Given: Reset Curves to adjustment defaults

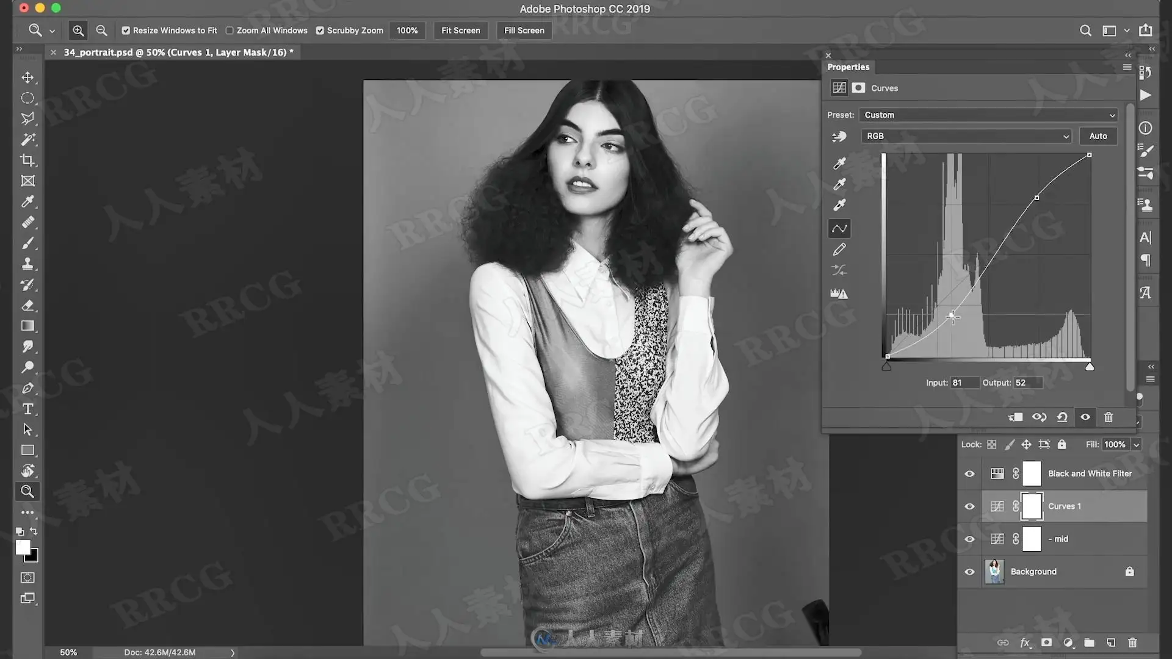Looking at the screenshot, I should point(1062,417).
